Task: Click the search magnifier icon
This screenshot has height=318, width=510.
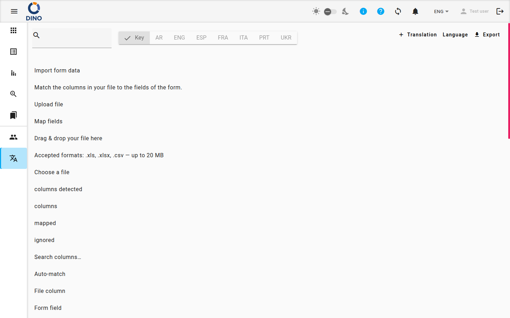Action: [x=36, y=35]
